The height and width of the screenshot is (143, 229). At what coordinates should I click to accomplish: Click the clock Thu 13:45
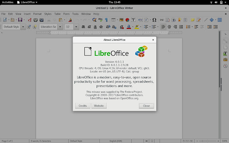tap(114, 2)
